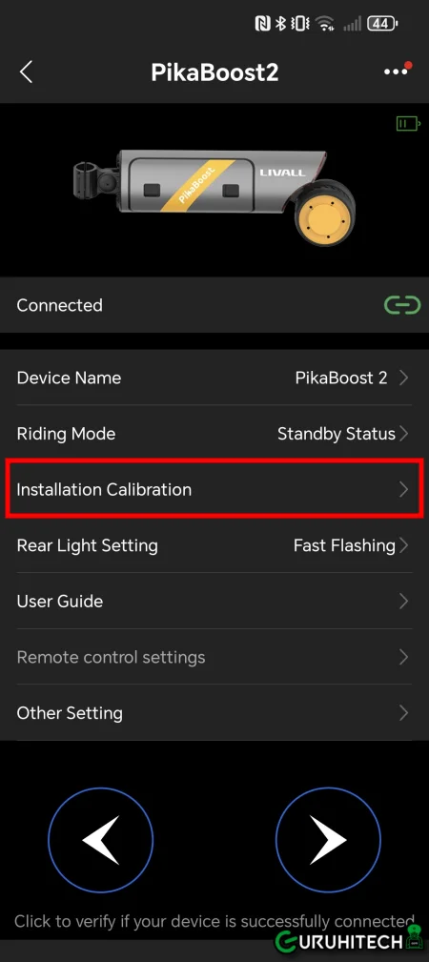Tap the green connection link icon
Screen dimensions: 429x962
pos(402,305)
